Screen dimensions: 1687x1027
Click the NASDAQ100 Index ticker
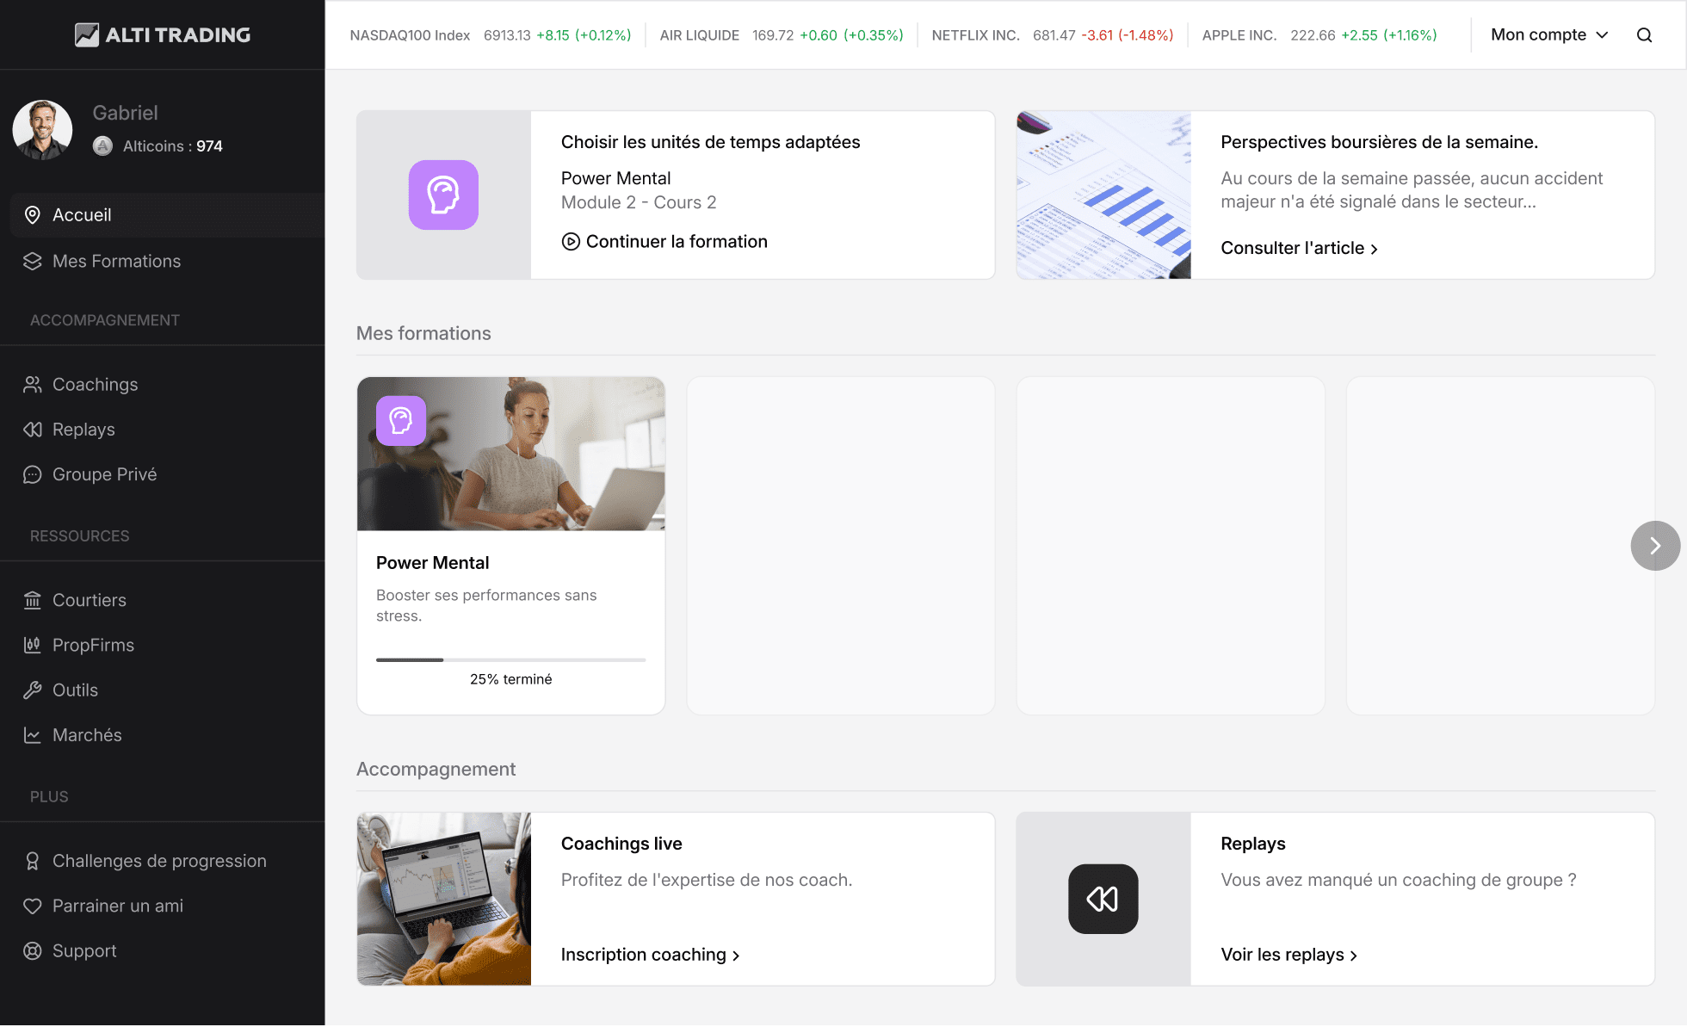pyautogui.click(x=491, y=35)
